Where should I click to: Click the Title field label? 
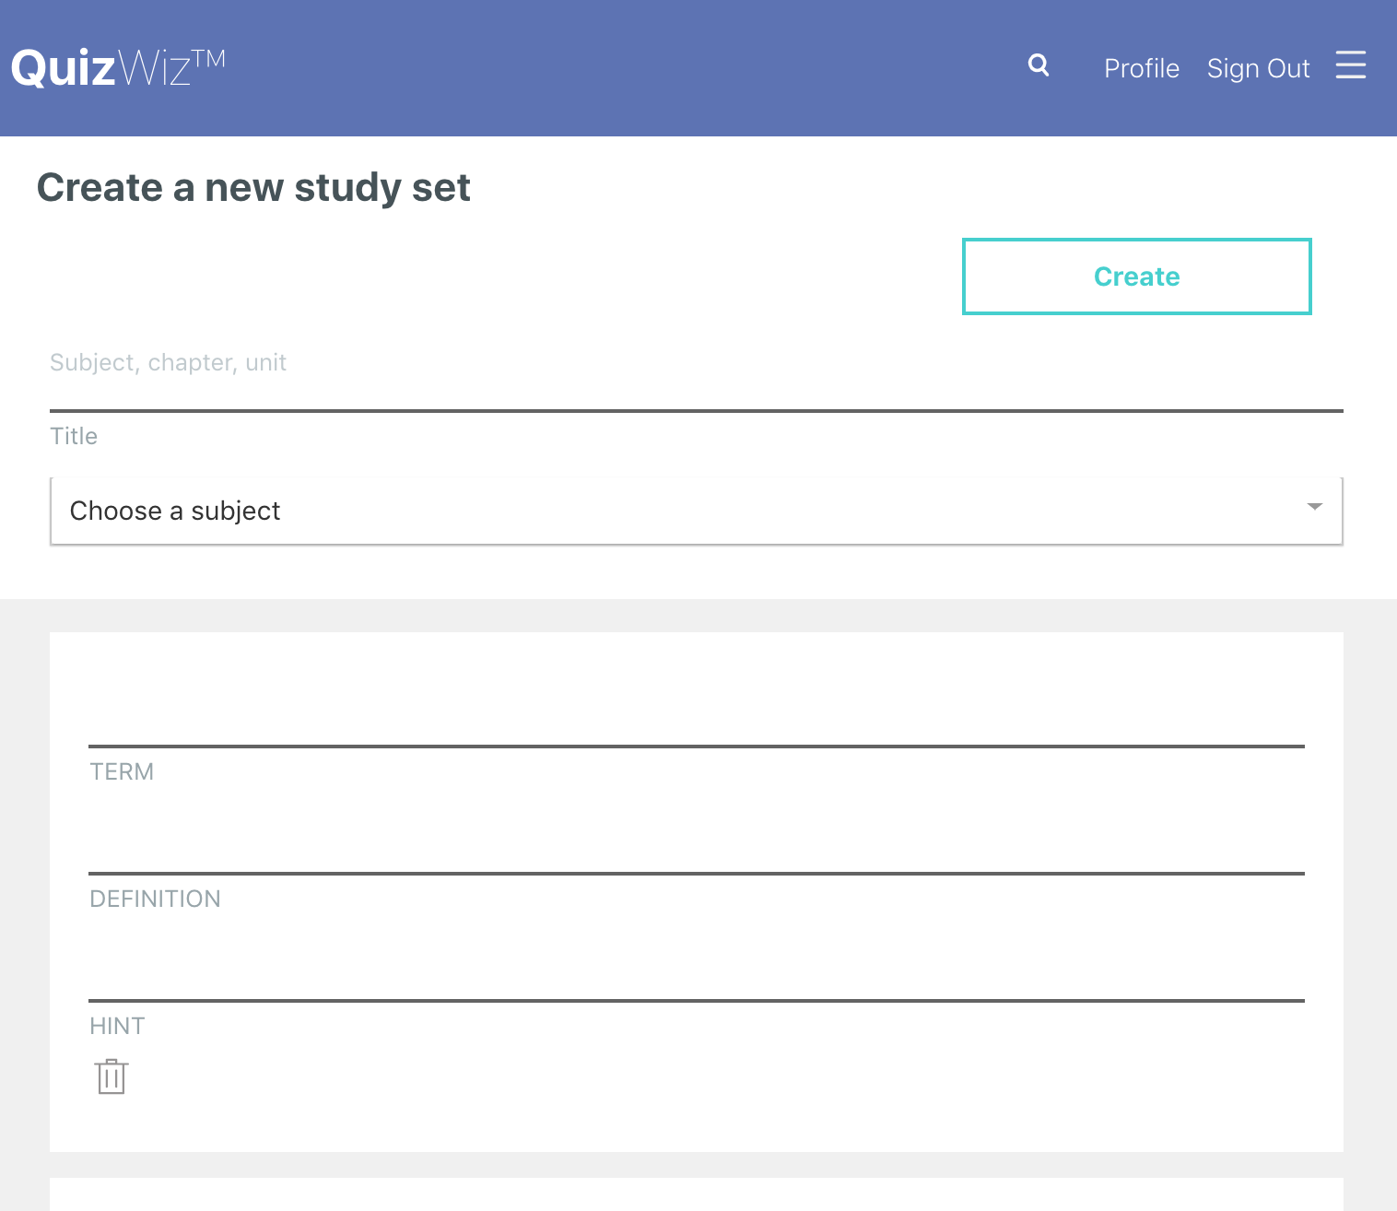click(x=74, y=436)
